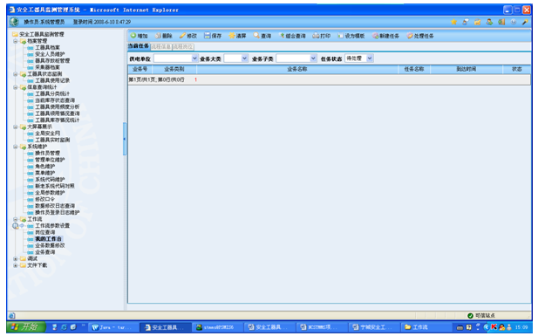Click the 修改 (edit) pencil button
538x336 pixels.
click(188, 36)
